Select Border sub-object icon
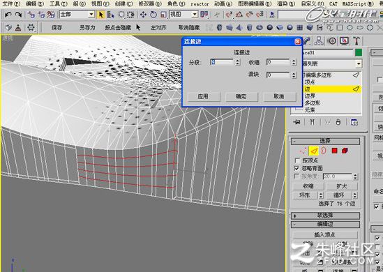This screenshot has width=383, height=272. coord(324,151)
